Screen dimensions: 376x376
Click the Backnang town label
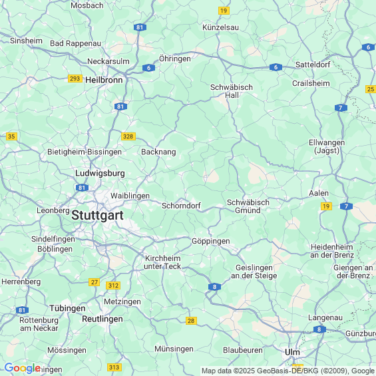coord(158,152)
